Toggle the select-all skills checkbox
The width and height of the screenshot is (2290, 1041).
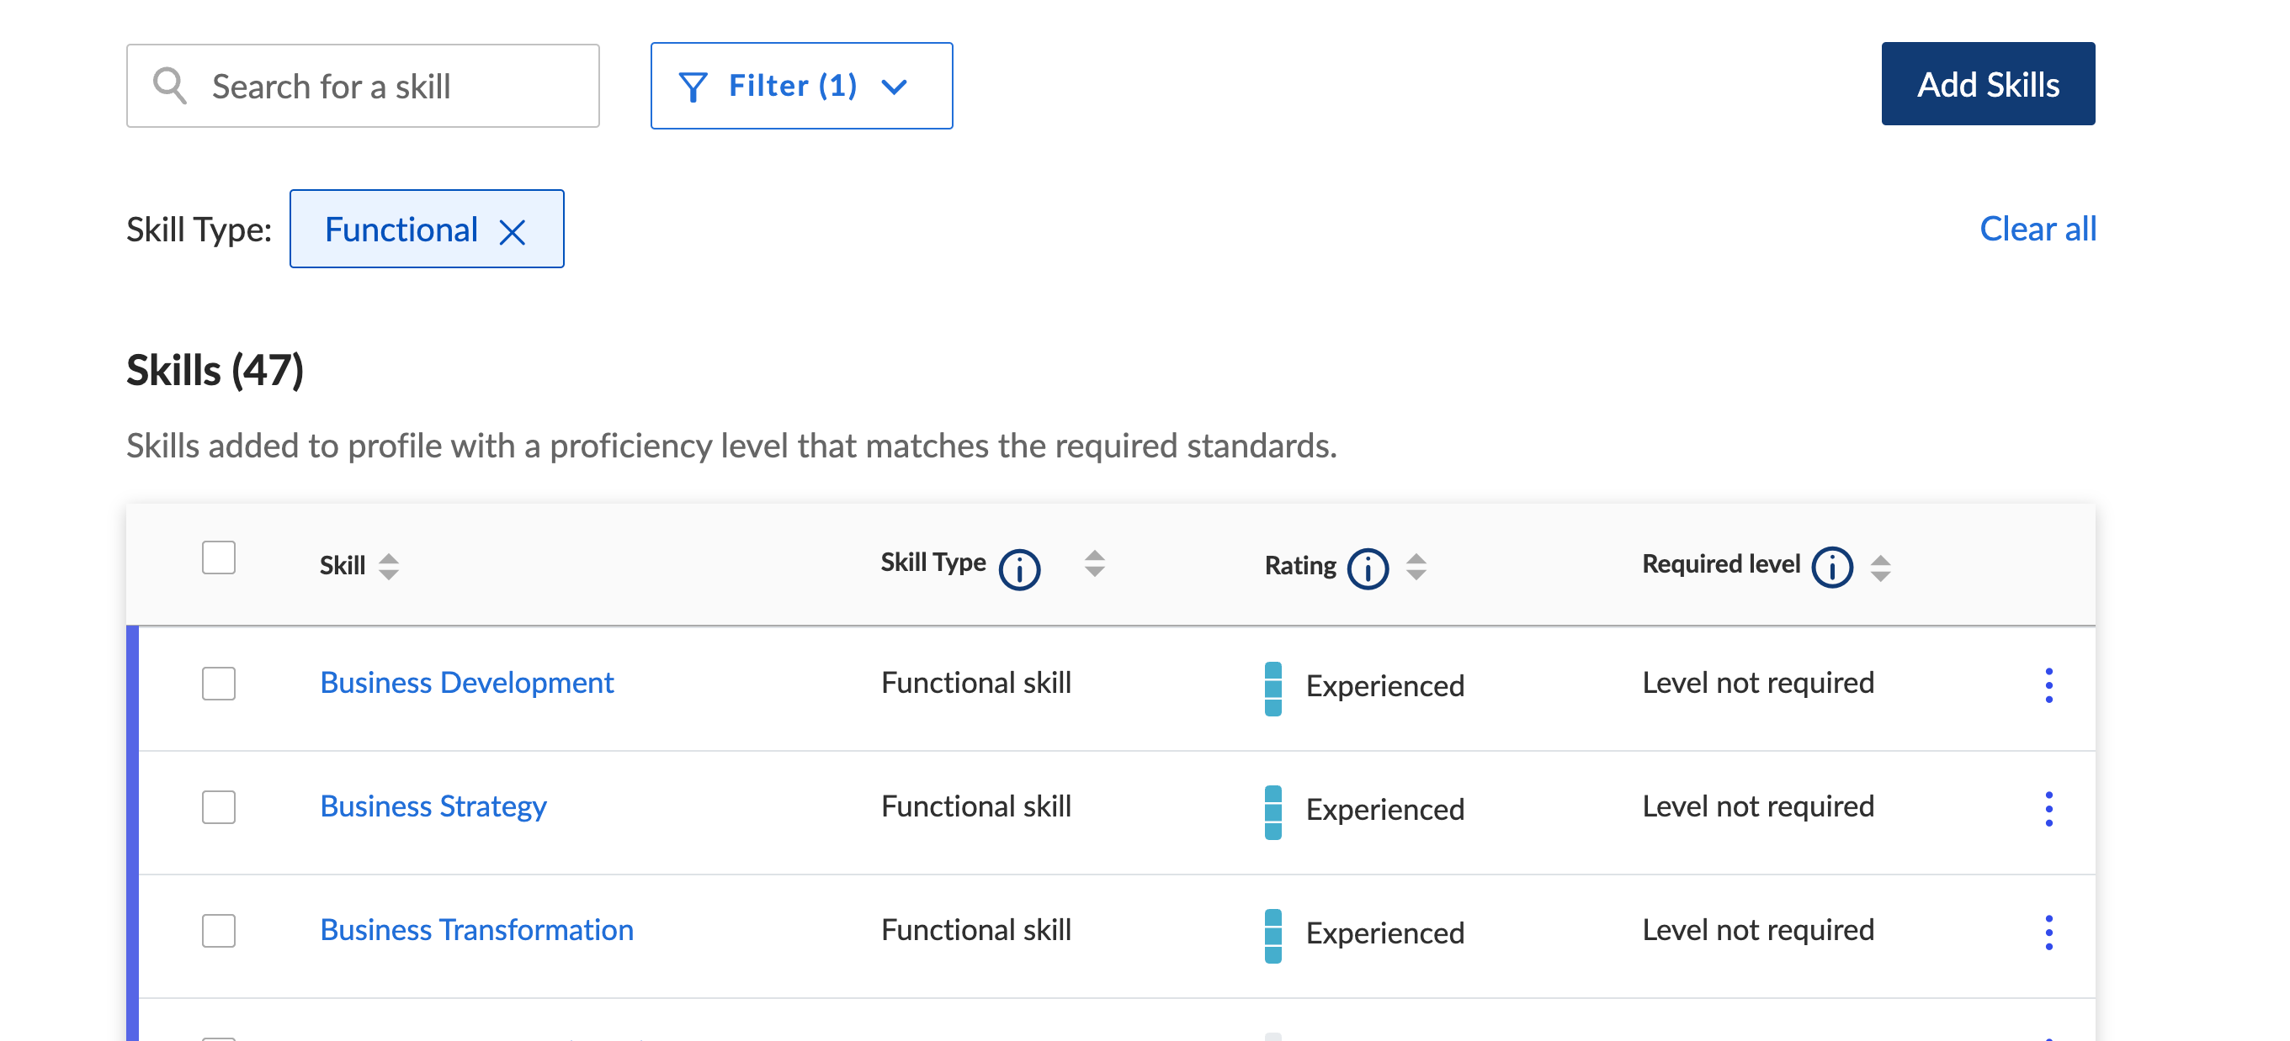pos(219,557)
